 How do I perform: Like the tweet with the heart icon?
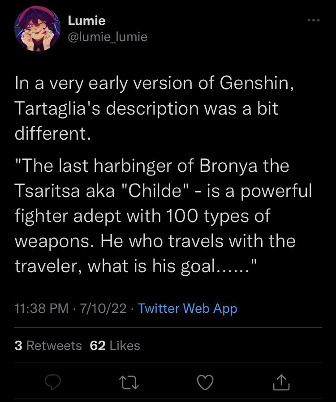pos(205,382)
